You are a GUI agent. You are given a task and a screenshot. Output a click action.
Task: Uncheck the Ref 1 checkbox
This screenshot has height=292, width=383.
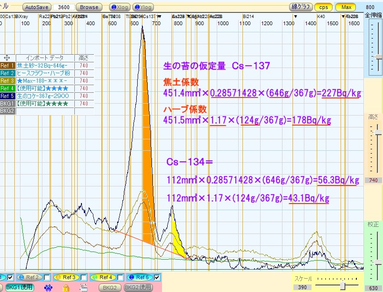pos(10,277)
